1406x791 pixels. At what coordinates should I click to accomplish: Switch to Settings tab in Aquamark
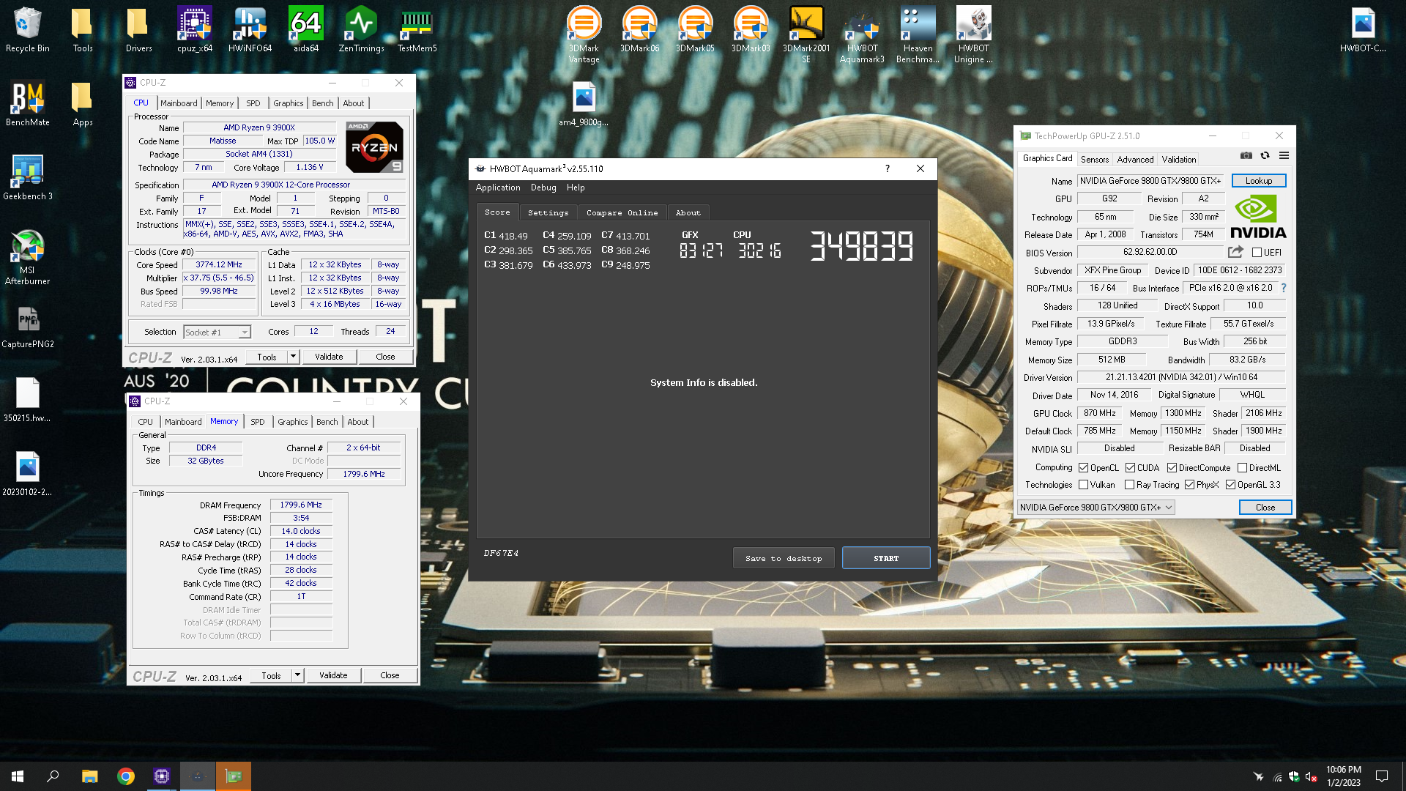[x=548, y=212]
